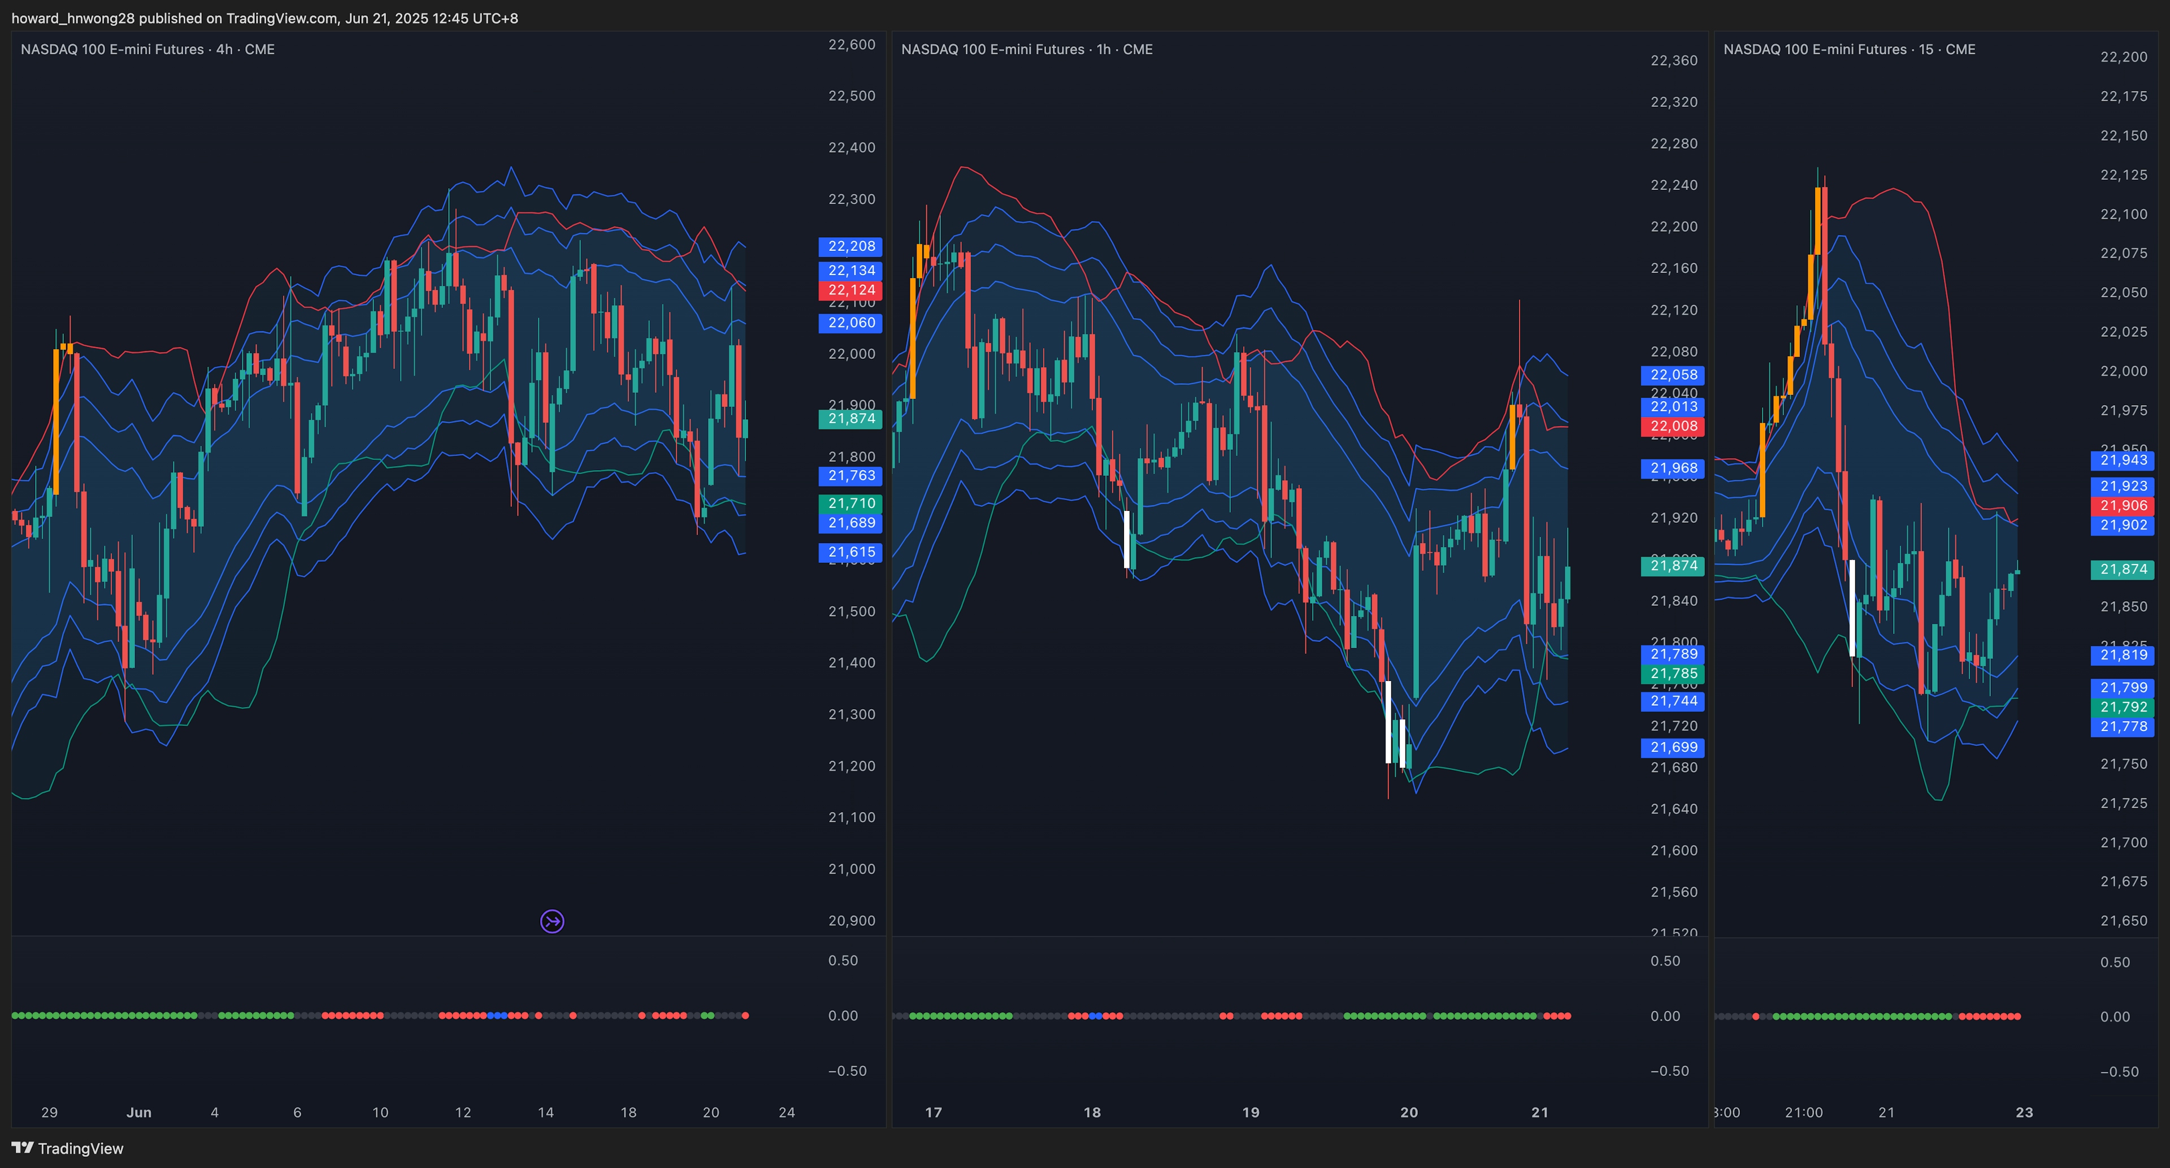Click the 21:00 label on the 15-minute time axis
The height and width of the screenshot is (1168, 2170).
(1804, 1113)
